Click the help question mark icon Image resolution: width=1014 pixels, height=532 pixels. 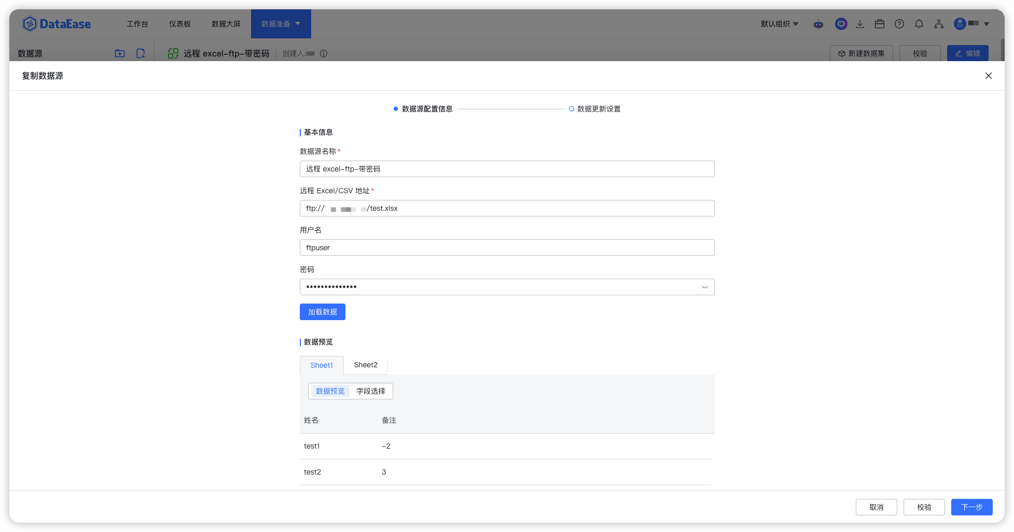coord(899,24)
